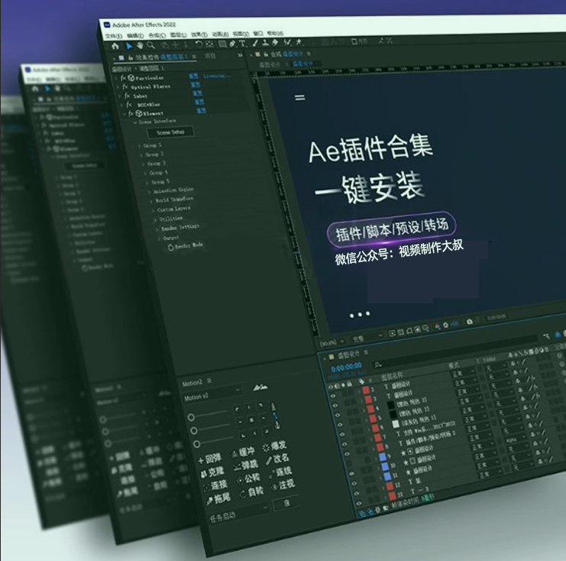The image size is (566, 561).
Task: Click the 爆发 burst tool in Motion2
Action: [x=275, y=446]
